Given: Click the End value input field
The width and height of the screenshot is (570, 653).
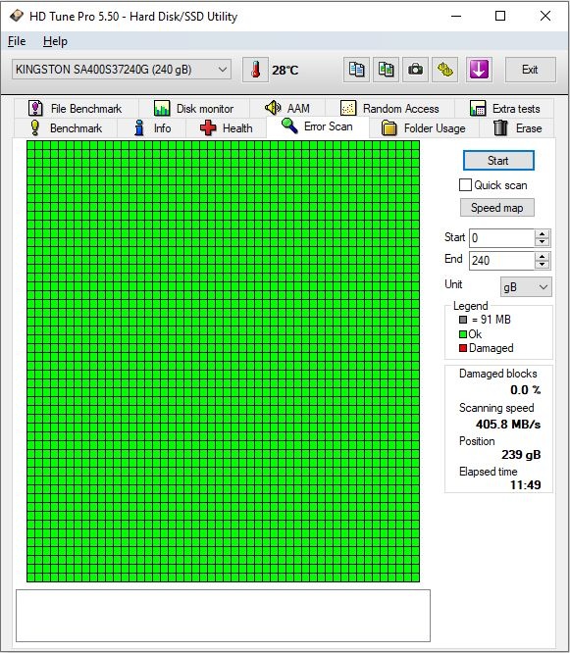Looking at the screenshot, I should click(502, 260).
